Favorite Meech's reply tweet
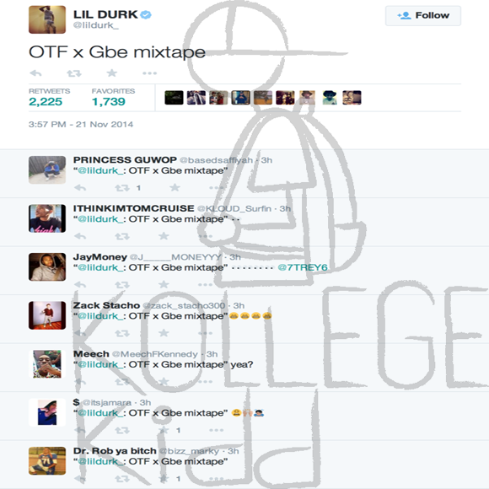Screen dimensions: 489x489 (164, 381)
